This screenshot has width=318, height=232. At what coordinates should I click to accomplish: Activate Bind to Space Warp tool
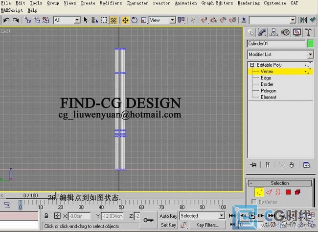pyautogui.click(x=46, y=20)
